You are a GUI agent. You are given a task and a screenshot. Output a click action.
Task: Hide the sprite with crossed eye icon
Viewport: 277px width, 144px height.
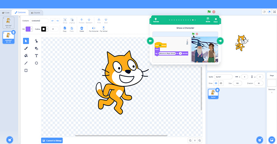pyautogui.click(x=221, y=83)
